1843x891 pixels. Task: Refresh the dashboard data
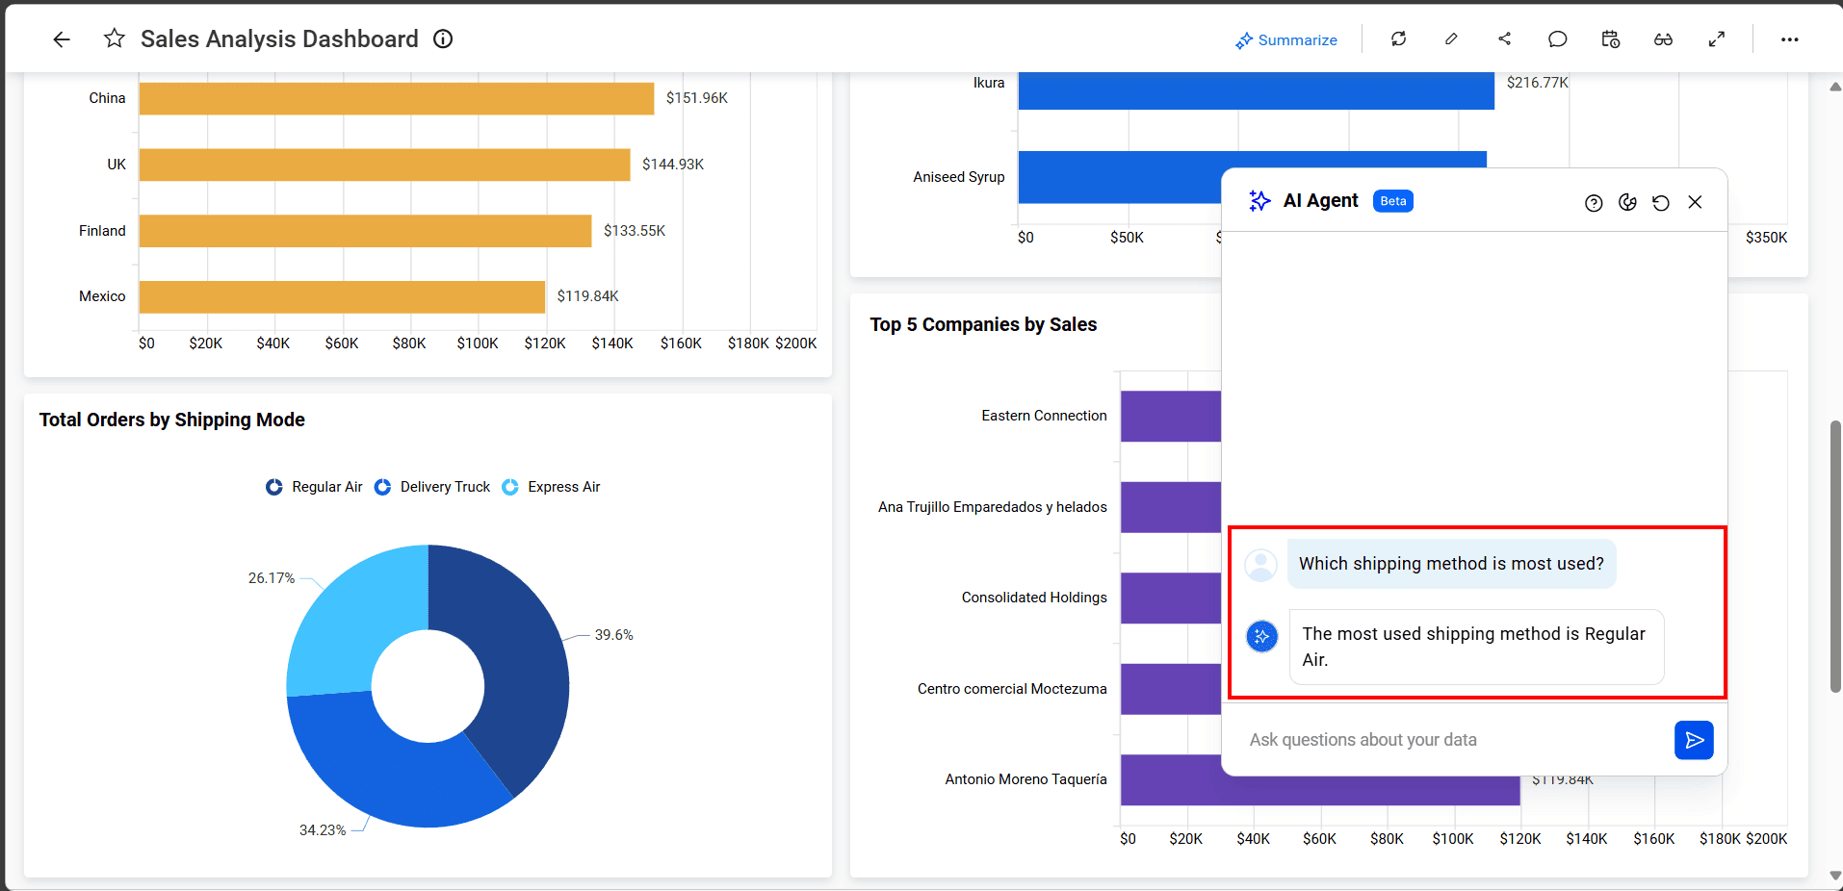coord(1398,39)
